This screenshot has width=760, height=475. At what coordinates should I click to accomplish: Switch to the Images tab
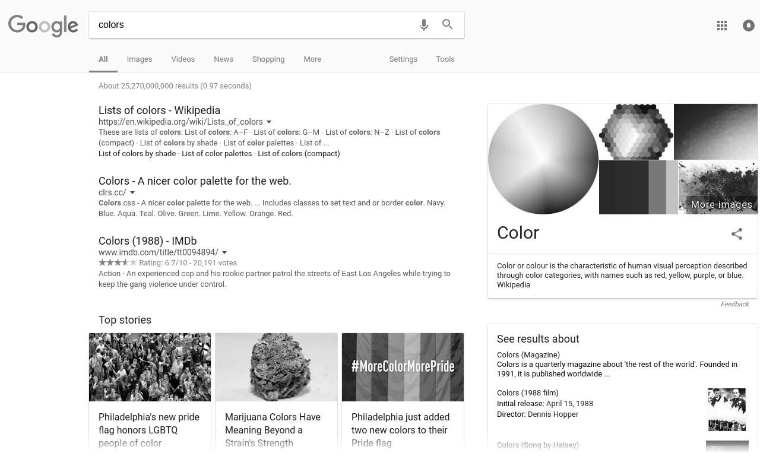[x=139, y=59]
